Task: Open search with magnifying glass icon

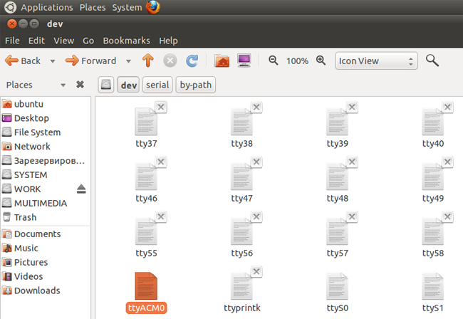Action: [x=432, y=61]
